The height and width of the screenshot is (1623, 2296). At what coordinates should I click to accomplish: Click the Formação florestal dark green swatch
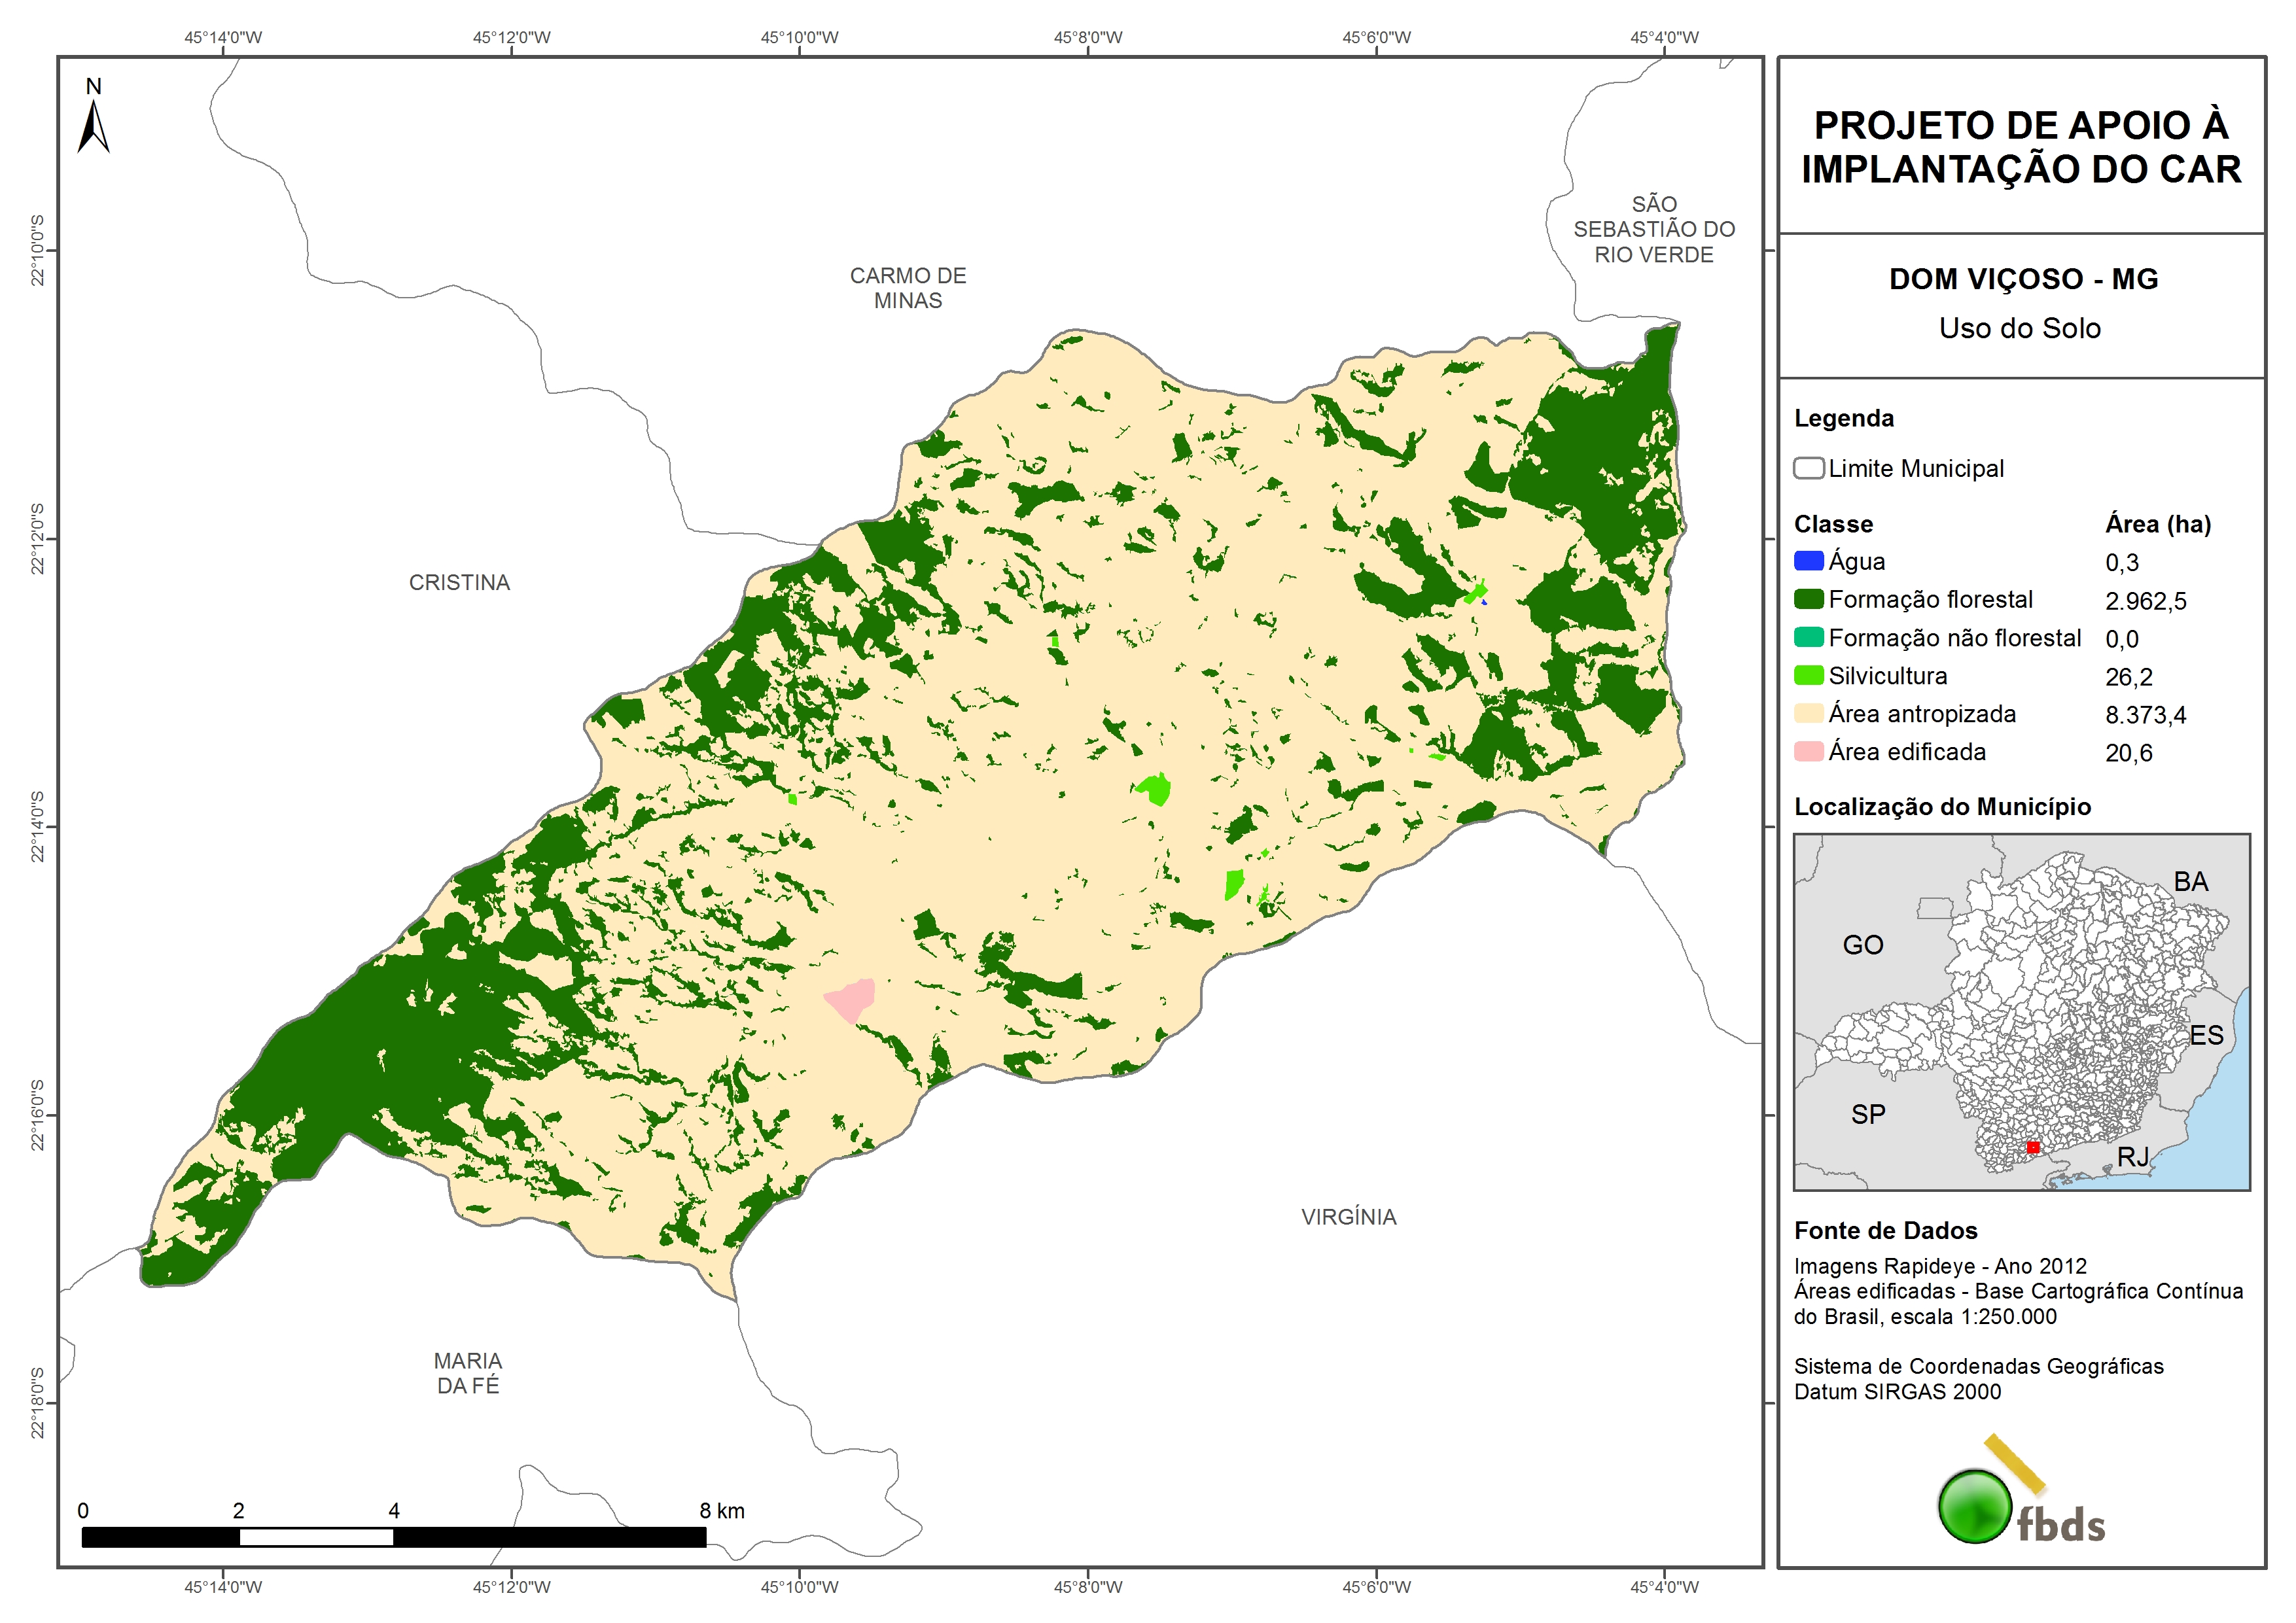1808,599
